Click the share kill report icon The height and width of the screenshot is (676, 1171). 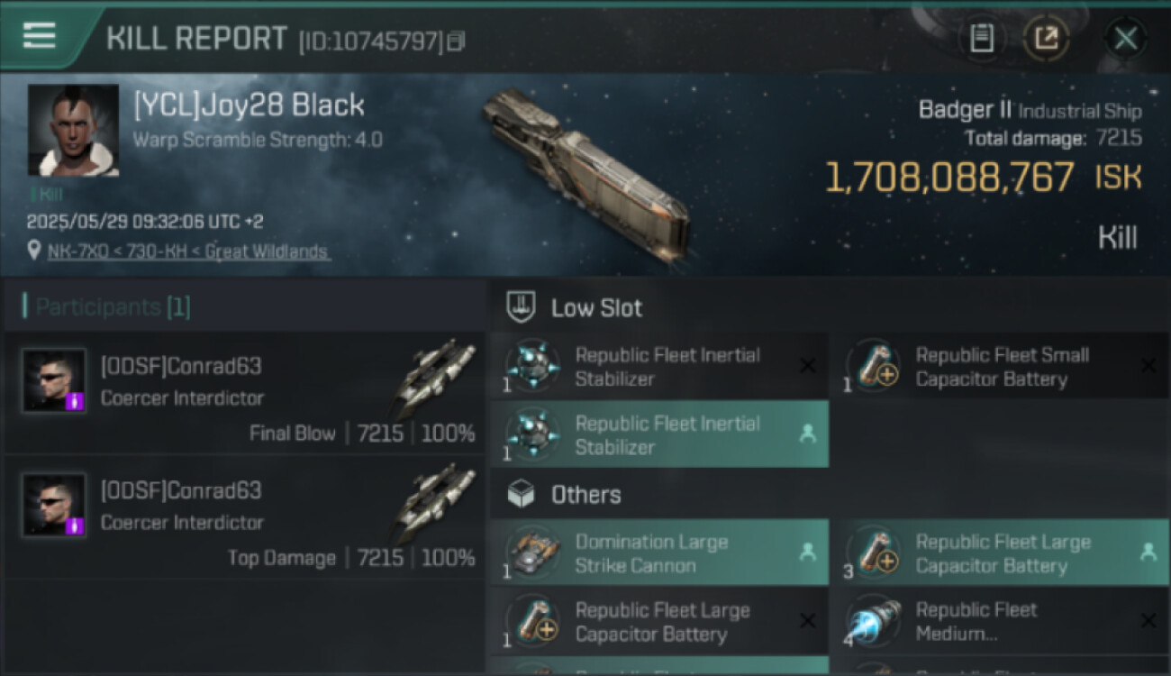coord(1046,38)
